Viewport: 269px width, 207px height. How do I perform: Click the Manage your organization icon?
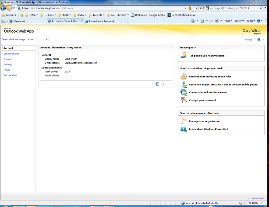click(x=183, y=121)
